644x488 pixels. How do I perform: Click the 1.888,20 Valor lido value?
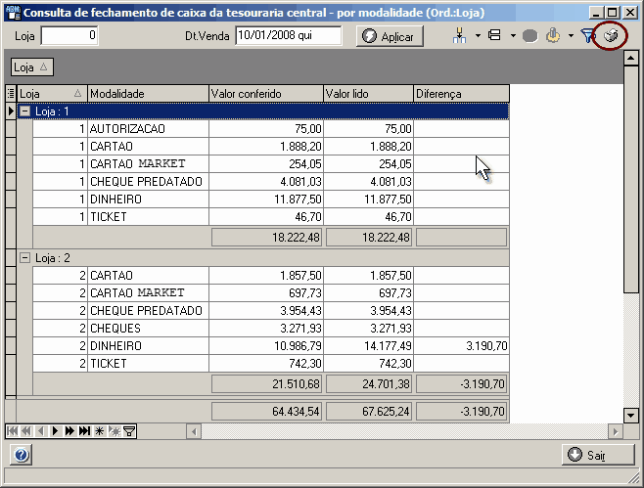(368, 147)
